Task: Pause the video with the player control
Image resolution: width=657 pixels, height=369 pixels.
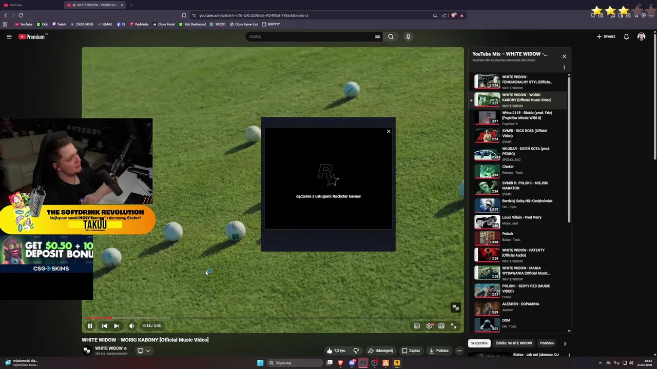Action: 90,326
